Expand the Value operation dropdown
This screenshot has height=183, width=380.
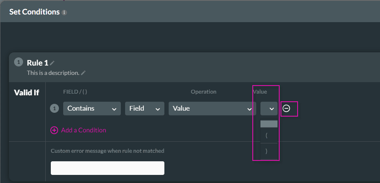212,109
